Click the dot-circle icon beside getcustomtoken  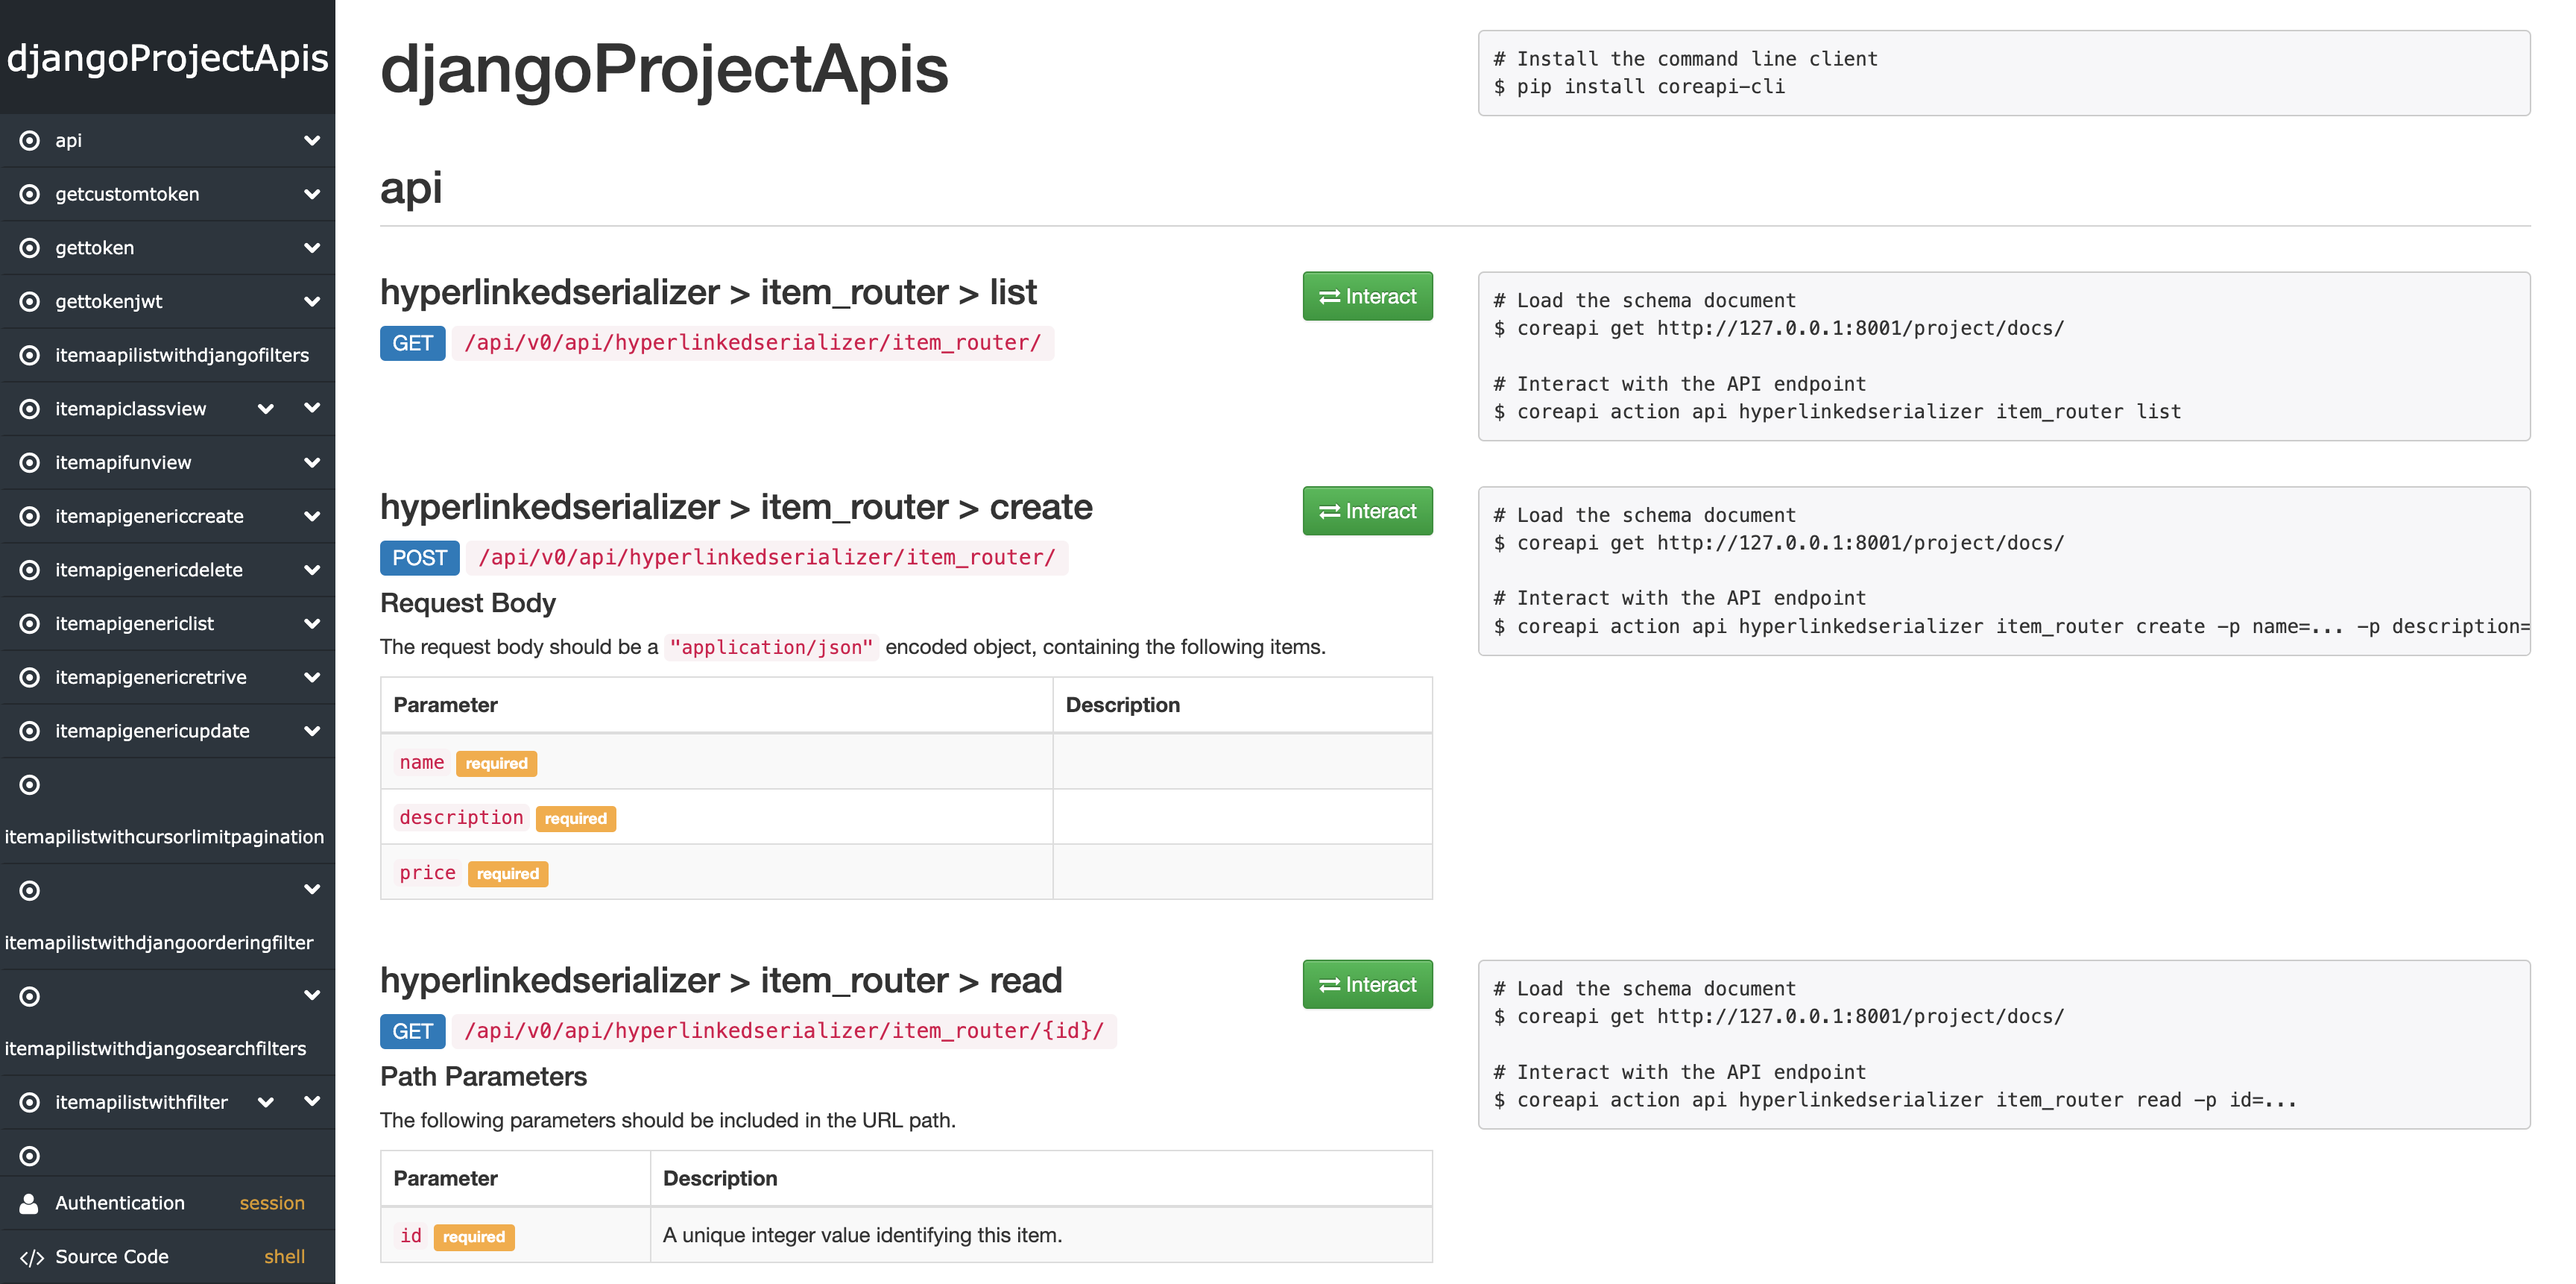[x=30, y=194]
